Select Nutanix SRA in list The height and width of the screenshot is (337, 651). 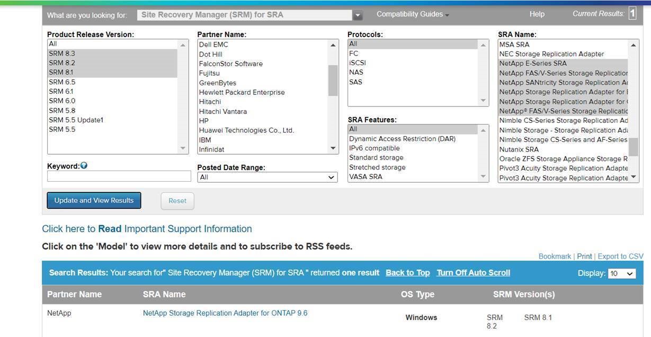(x=563, y=149)
